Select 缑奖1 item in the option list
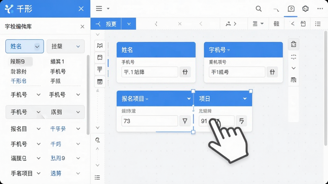 [57, 62]
